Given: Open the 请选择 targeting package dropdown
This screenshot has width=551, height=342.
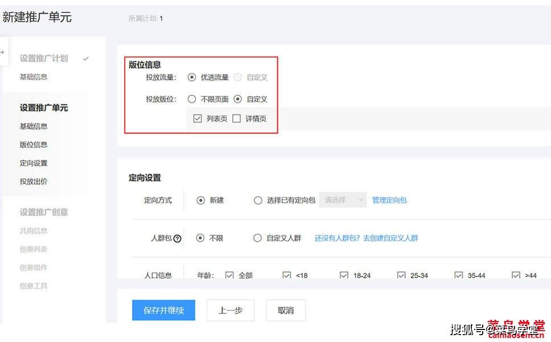Looking at the screenshot, I should coord(343,200).
